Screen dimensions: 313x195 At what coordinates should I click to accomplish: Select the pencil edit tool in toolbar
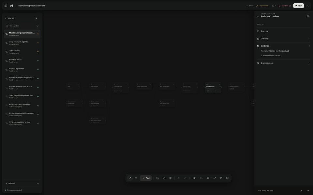click(130, 178)
